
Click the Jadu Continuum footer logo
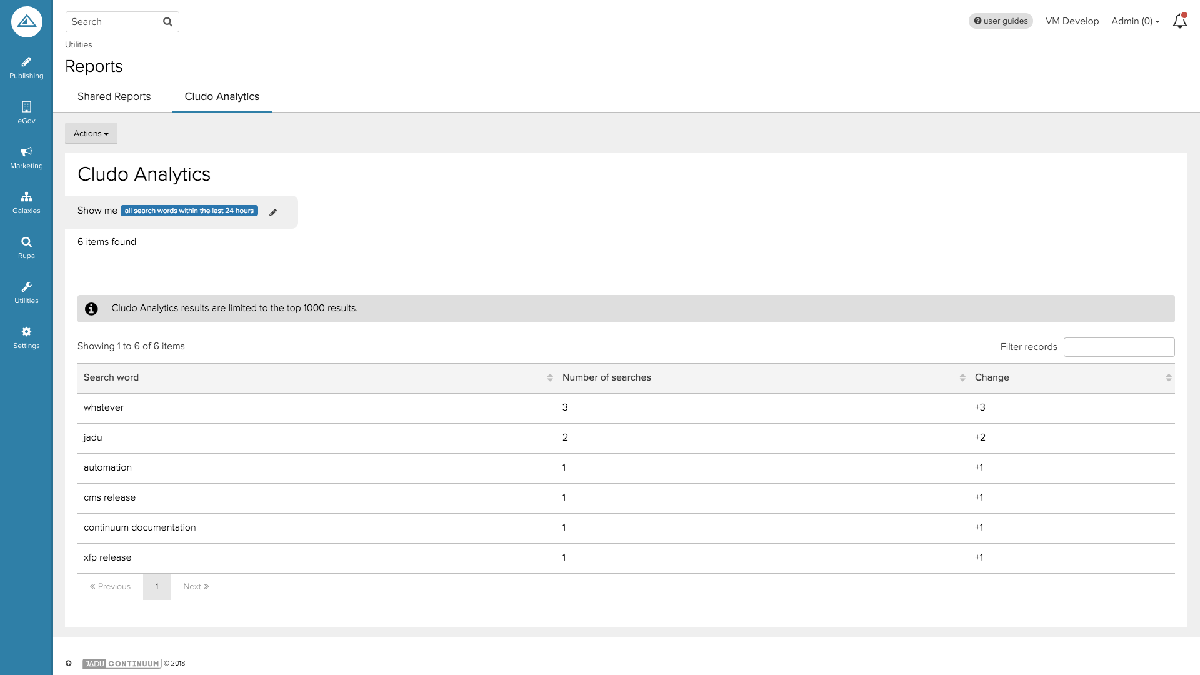click(122, 664)
